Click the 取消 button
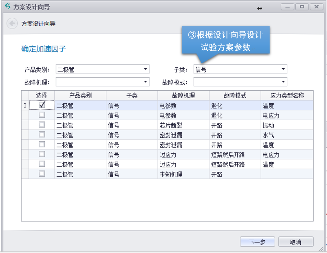Viewport: 327px width, 253px height. [296, 242]
